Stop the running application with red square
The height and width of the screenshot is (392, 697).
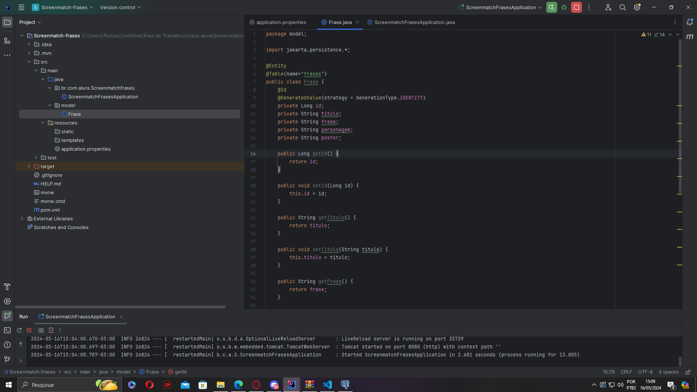tap(576, 7)
